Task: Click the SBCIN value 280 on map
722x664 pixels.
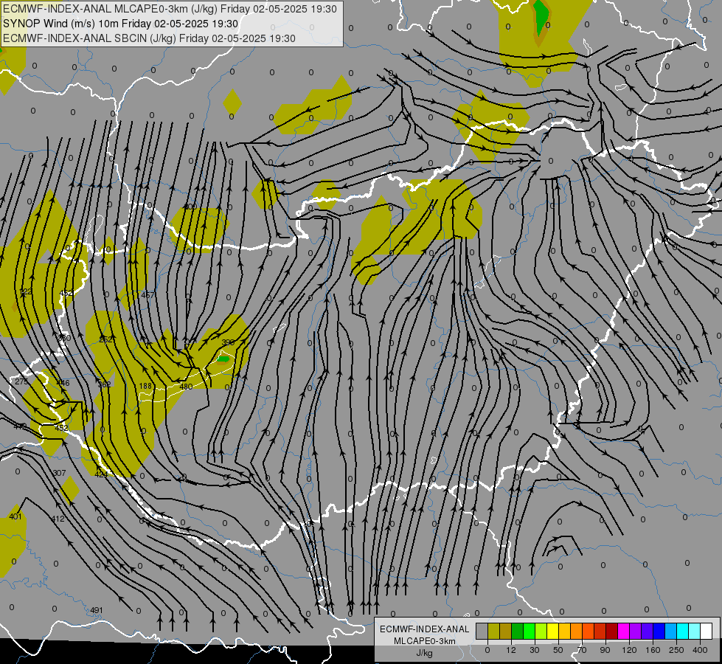Action: pyautogui.click(x=64, y=338)
